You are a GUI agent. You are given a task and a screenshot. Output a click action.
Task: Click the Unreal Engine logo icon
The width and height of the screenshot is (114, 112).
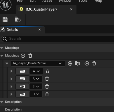pyautogui.click(x=6, y=5)
